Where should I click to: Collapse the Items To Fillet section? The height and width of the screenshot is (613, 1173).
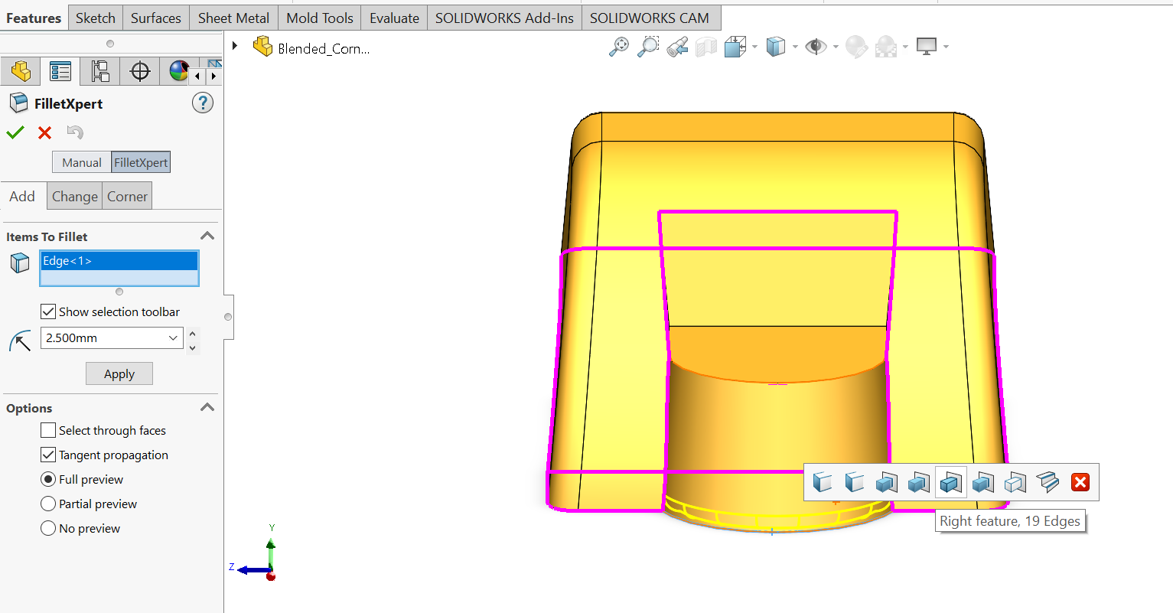coord(207,236)
